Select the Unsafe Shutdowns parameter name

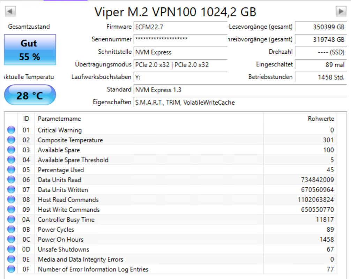pos(64,249)
